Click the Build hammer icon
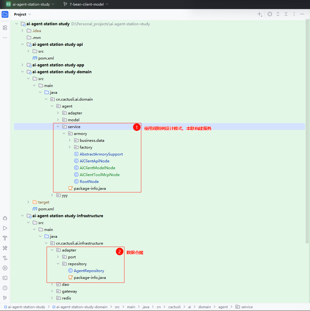Screen dimensions: 310x311 coord(5,238)
